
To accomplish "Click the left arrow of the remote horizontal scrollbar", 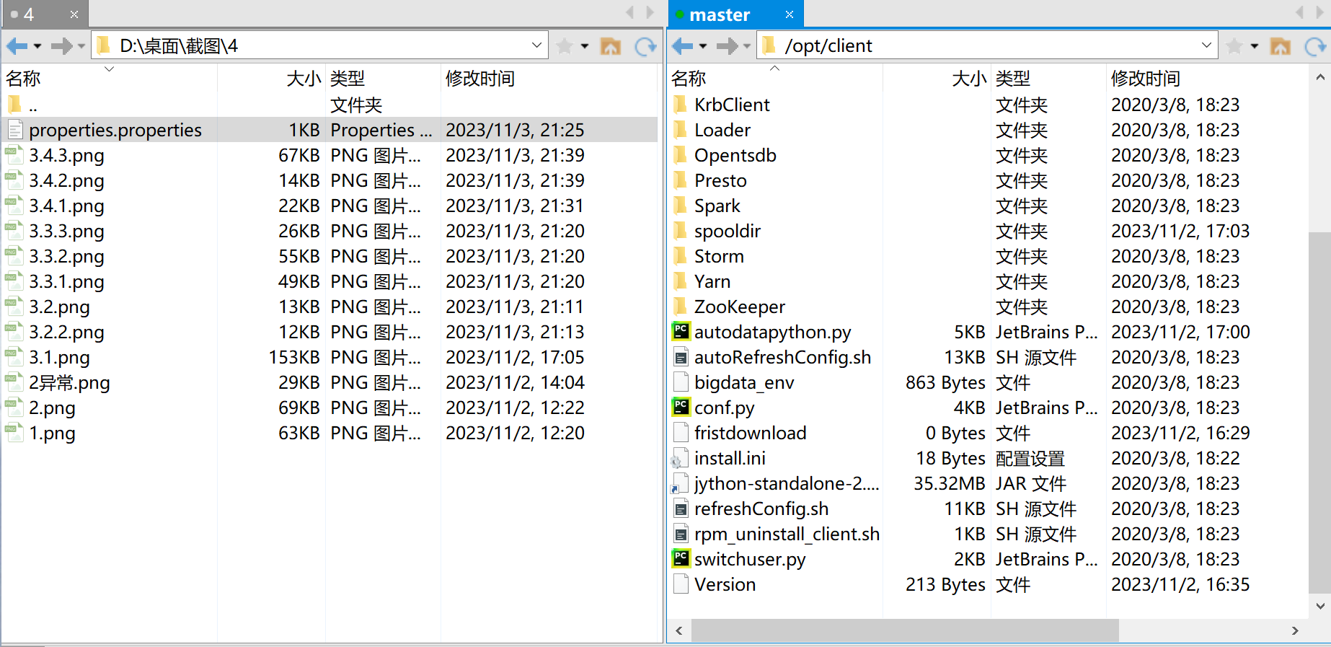I will pyautogui.click(x=679, y=630).
